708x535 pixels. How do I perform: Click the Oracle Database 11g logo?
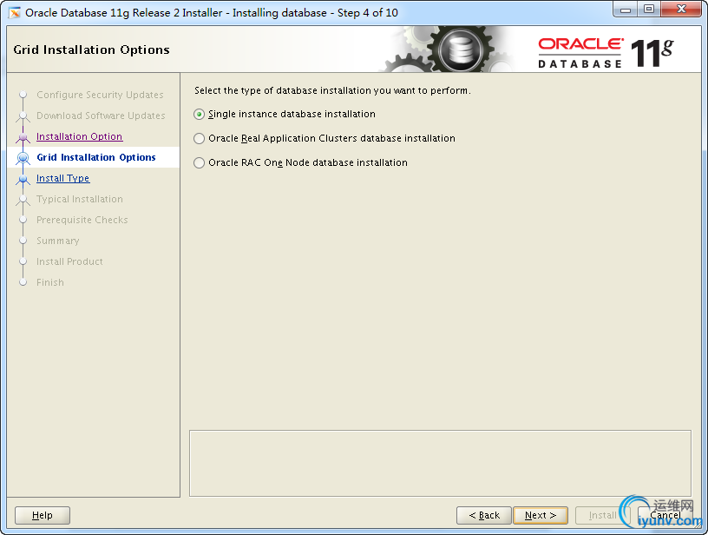pyautogui.click(x=605, y=53)
